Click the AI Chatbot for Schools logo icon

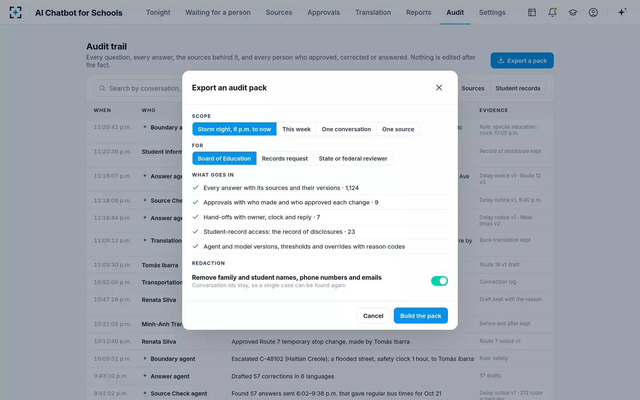point(16,12)
